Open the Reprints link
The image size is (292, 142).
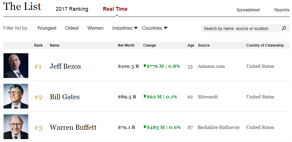pos(282,10)
